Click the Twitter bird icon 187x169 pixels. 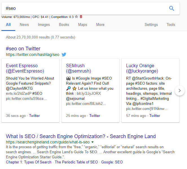(x=64, y=55)
